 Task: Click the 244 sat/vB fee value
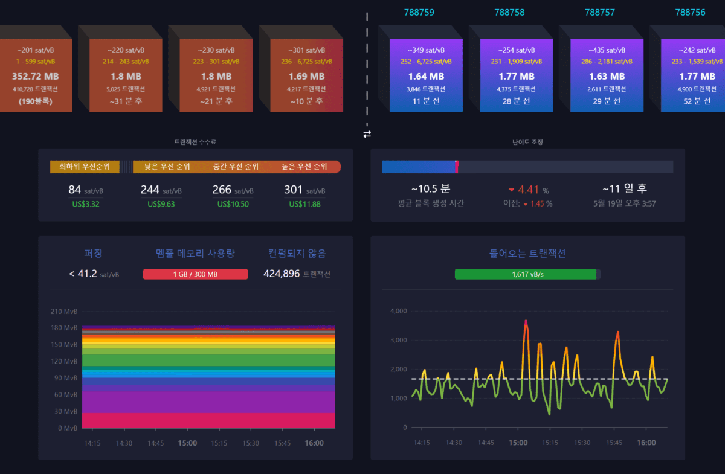[161, 190]
